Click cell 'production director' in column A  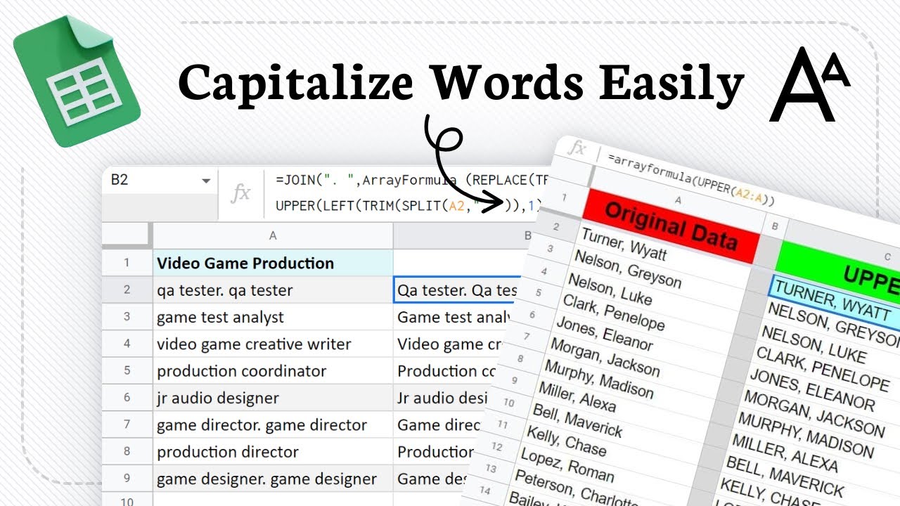(x=273, y=452)
